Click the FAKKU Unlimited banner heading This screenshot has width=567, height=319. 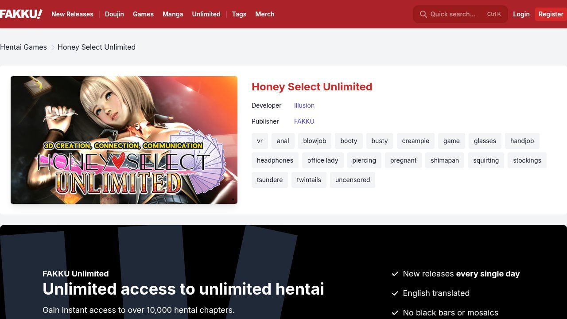(x=76, y=274)
